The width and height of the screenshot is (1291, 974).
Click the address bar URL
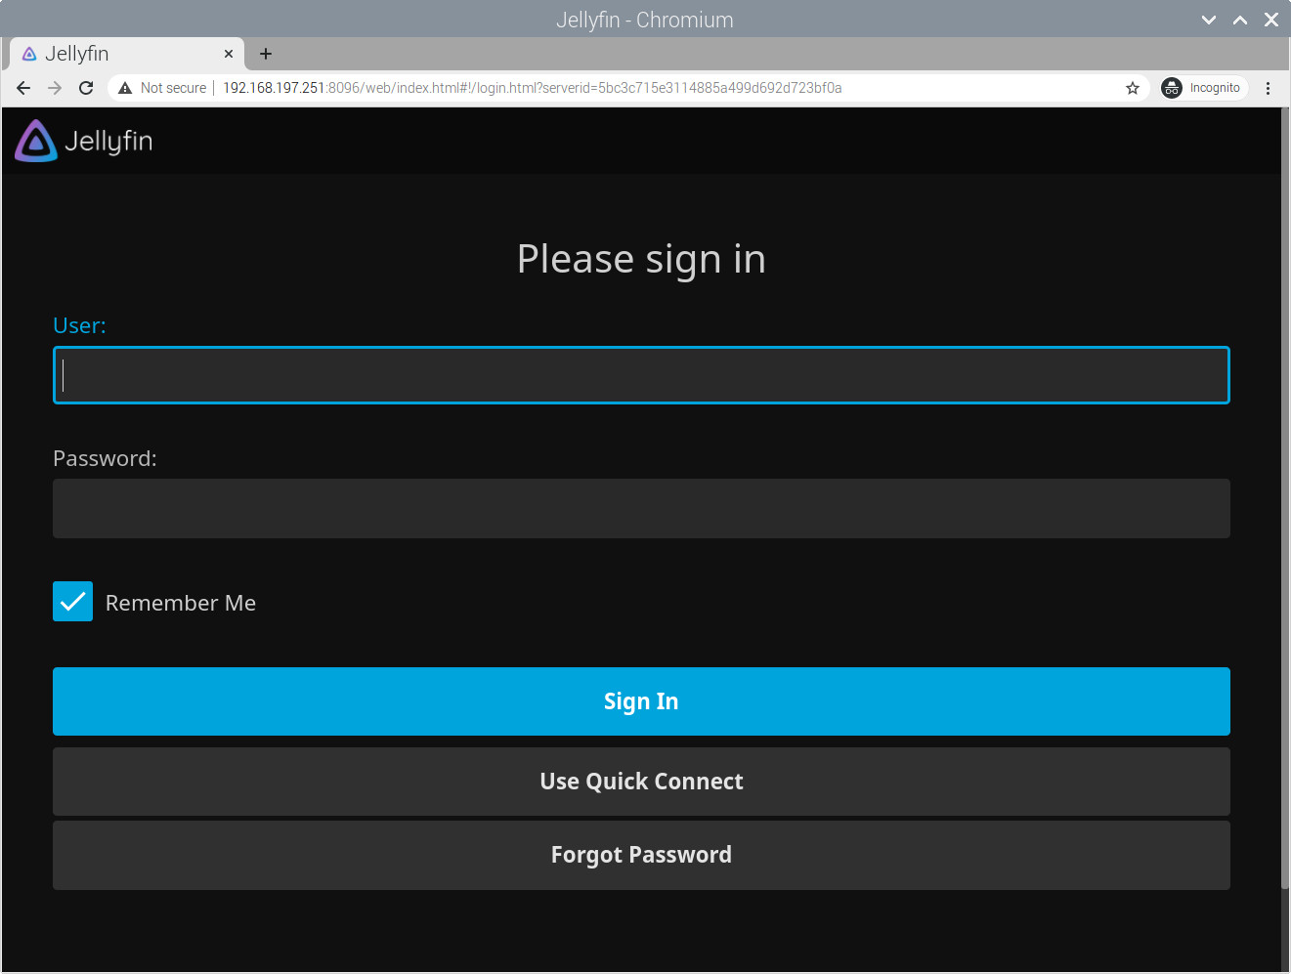click(x=533, y=88)
